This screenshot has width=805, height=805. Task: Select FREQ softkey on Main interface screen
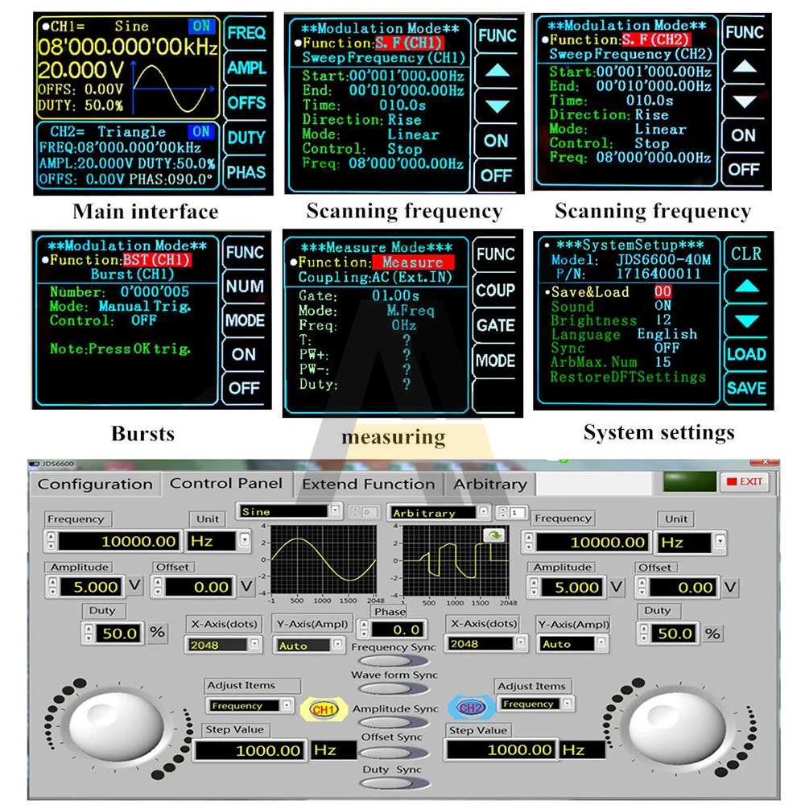point(246,33)
